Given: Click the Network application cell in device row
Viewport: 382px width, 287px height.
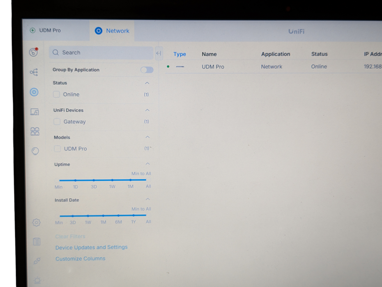Looking at the screenshot, I should point(272,67).
